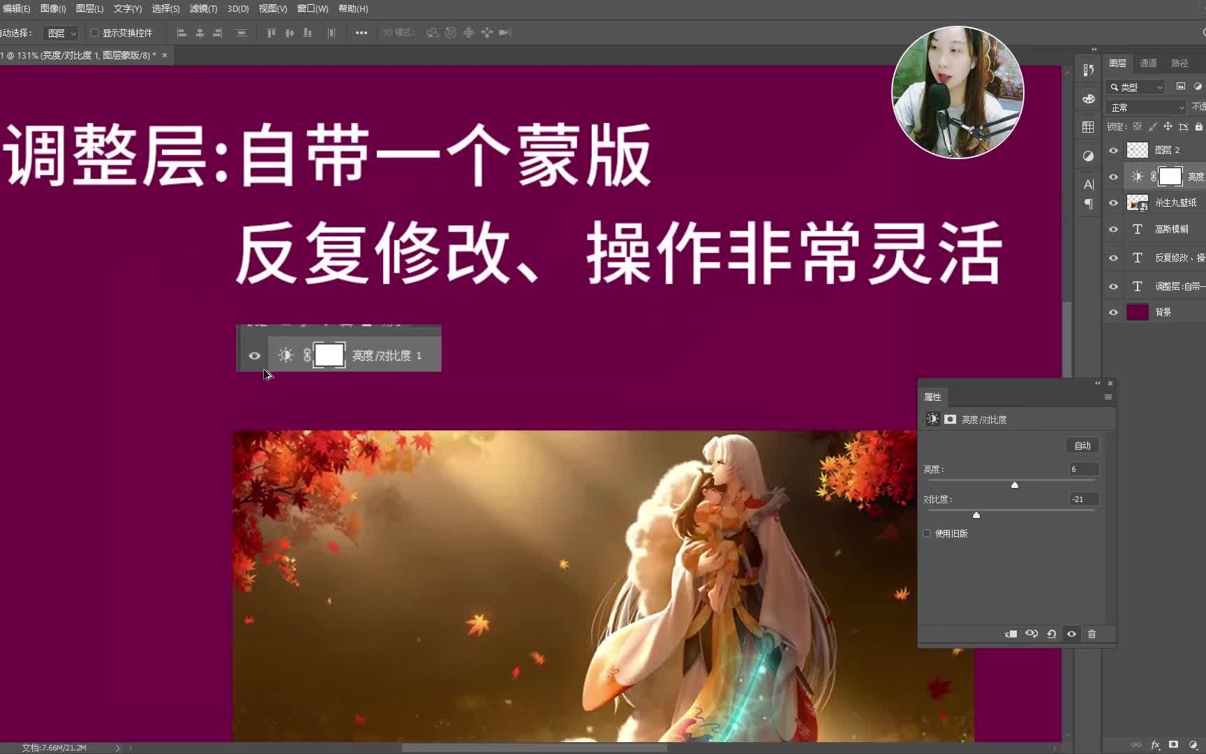
Task: Open the Color palette panel icon
Action: pos(1088,98)
